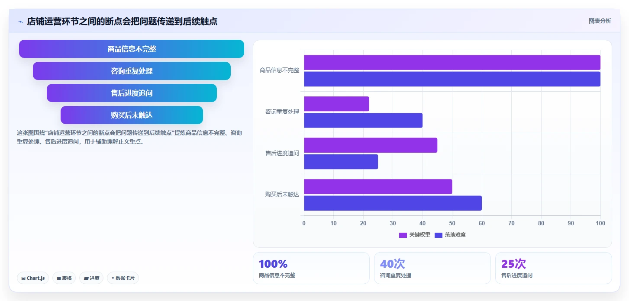Click the 25次 售后进度追问 data card
The width and height of the screenshot is (629, 301).
point(554,268)
